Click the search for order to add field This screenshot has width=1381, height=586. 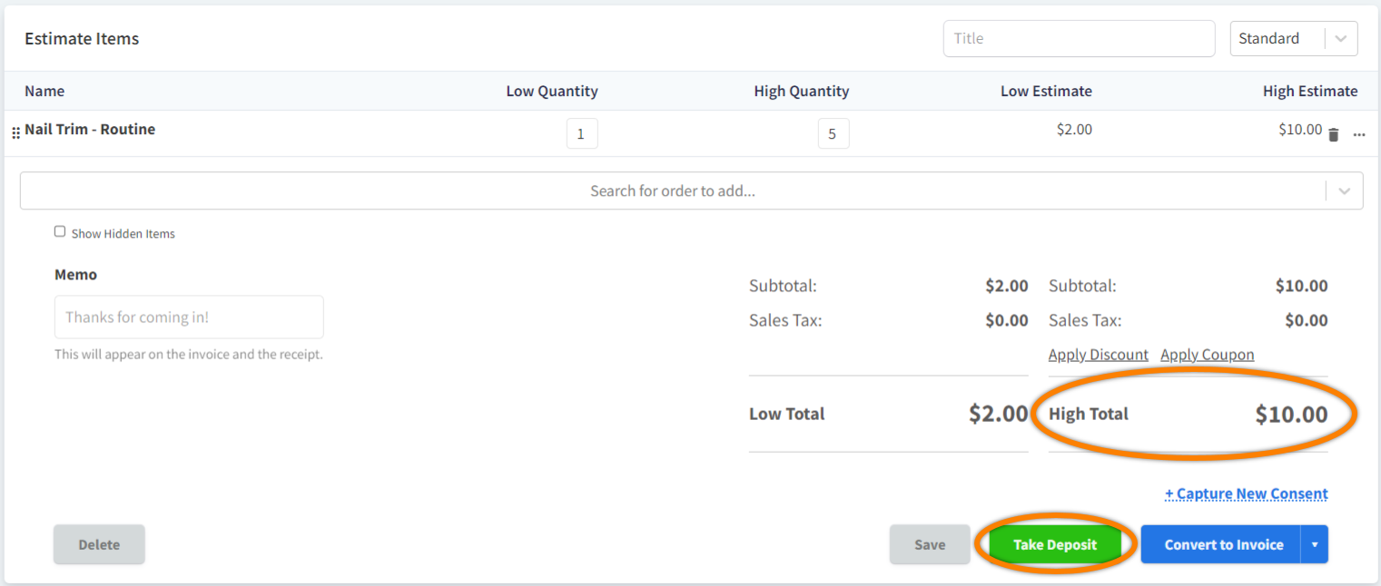(x=672, y=190)
